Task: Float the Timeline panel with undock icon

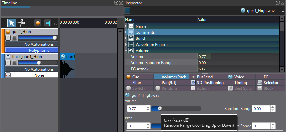Action: pyautogui.click(x=116, y=3)
